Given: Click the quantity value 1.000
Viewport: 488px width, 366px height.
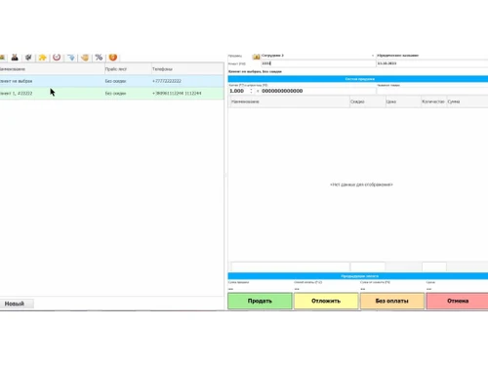Looking at the screenshot, I should click(x=237, y=91).
